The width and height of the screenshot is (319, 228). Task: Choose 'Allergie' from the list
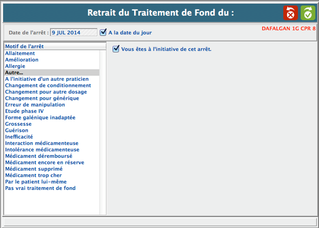tap(15, 66)
